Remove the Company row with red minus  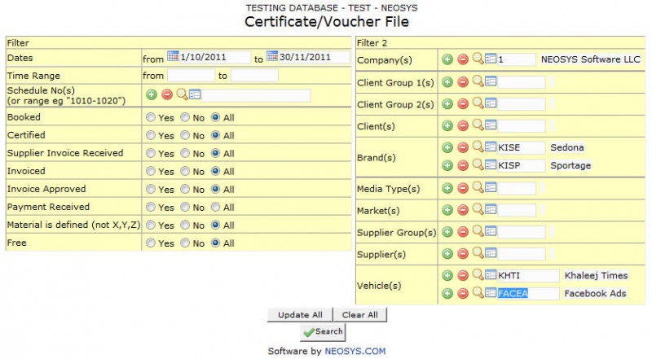pyautogui.click(x=463, y=59)
